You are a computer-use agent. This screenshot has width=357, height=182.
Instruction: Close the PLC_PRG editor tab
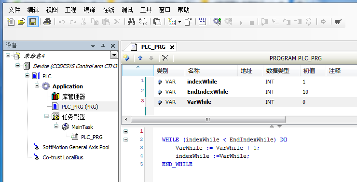(172, 47)
